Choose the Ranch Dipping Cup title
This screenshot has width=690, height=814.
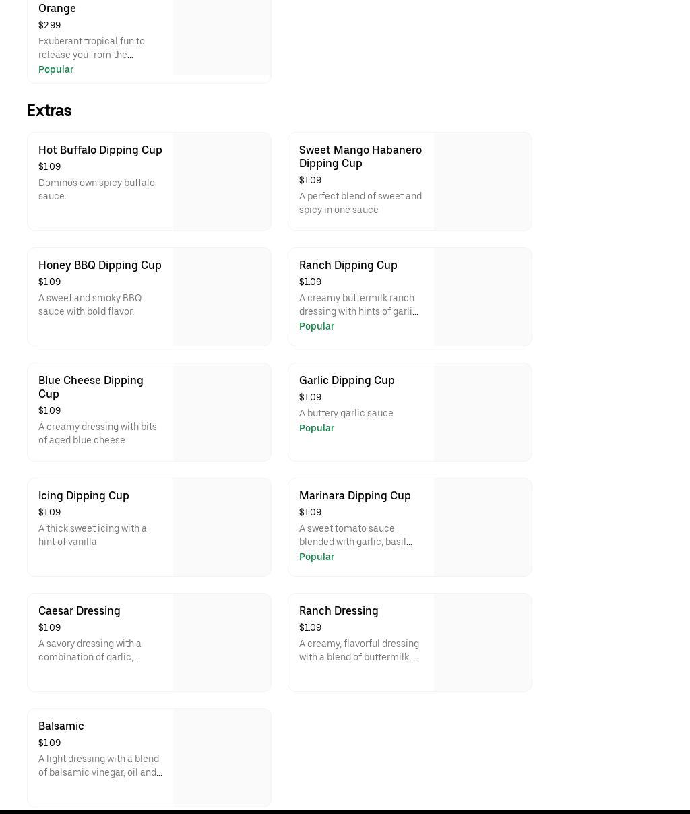tap(348, 265)
